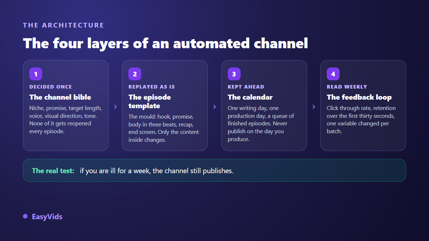Click the paragraph starting 'Click through rate'
Image resolution: width=429 pixels, height=241 pixels.
coord(361,120)
